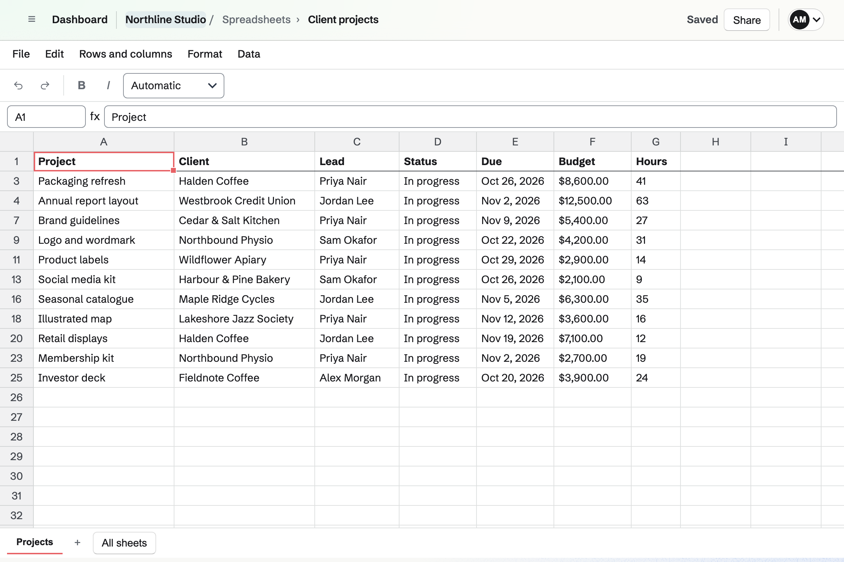Screen dimensions: 844x562
Task: Click the formula bar containing Project
Action: coord(470,117)
